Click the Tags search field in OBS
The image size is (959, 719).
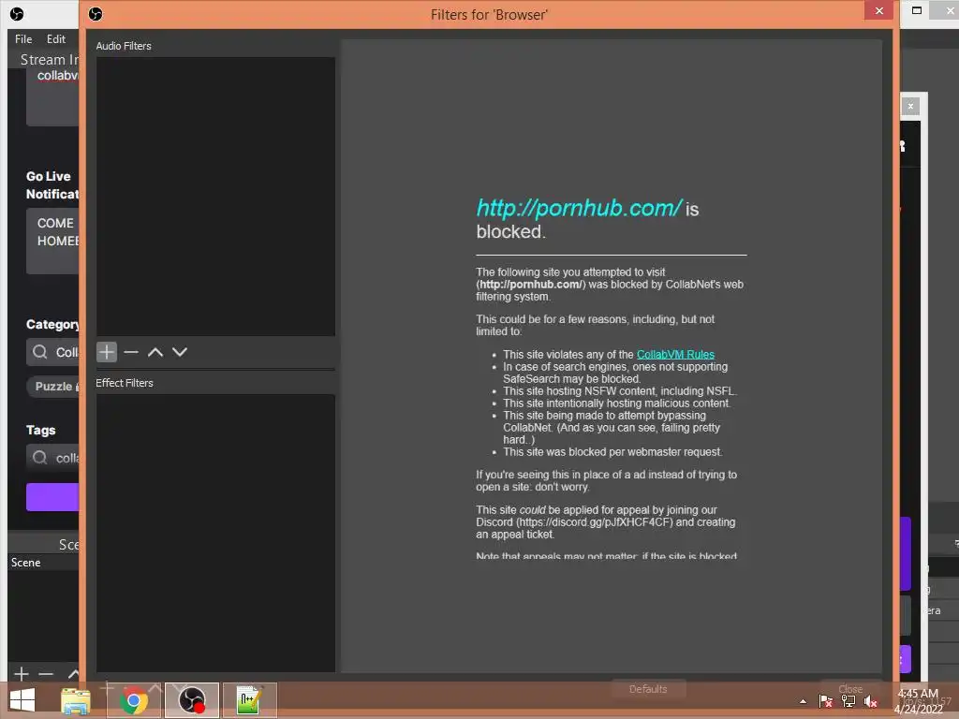pos(52,458)
